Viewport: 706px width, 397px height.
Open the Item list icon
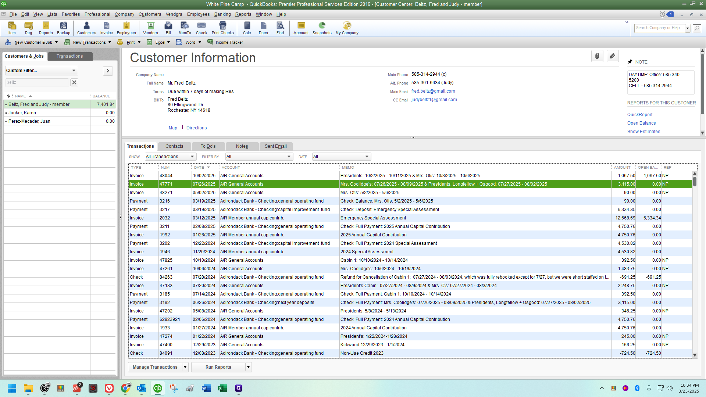tap(12, 28)
